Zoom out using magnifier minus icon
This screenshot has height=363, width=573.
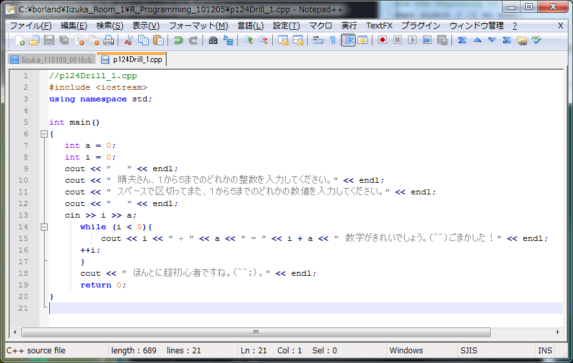263,40
